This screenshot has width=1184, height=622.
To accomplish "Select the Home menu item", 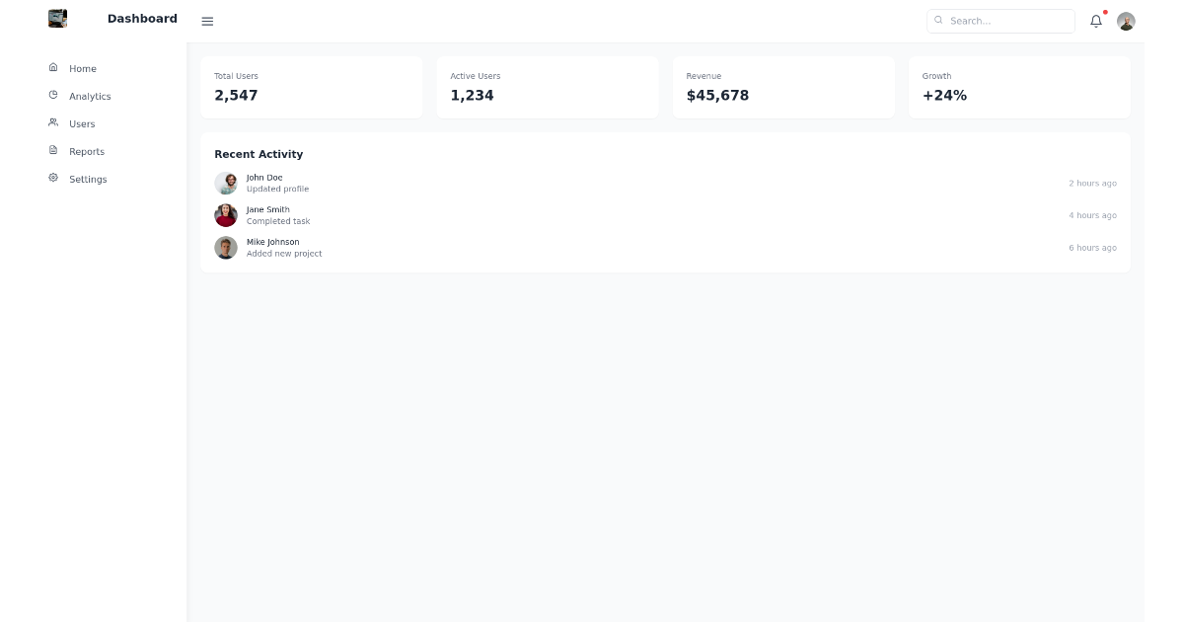I will click(x=83, y=68).
